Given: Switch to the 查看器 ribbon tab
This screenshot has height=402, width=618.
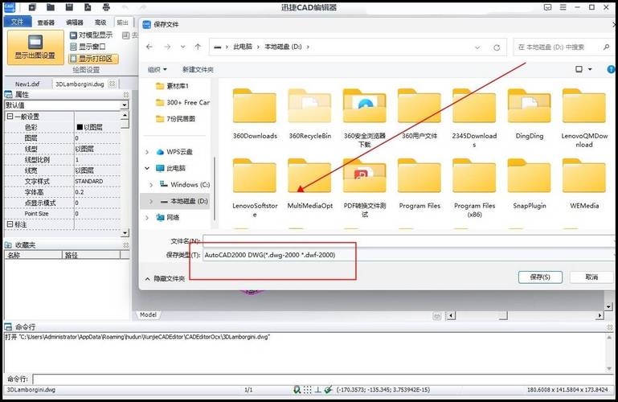Looking at the screenshot, I should point(46,23).
